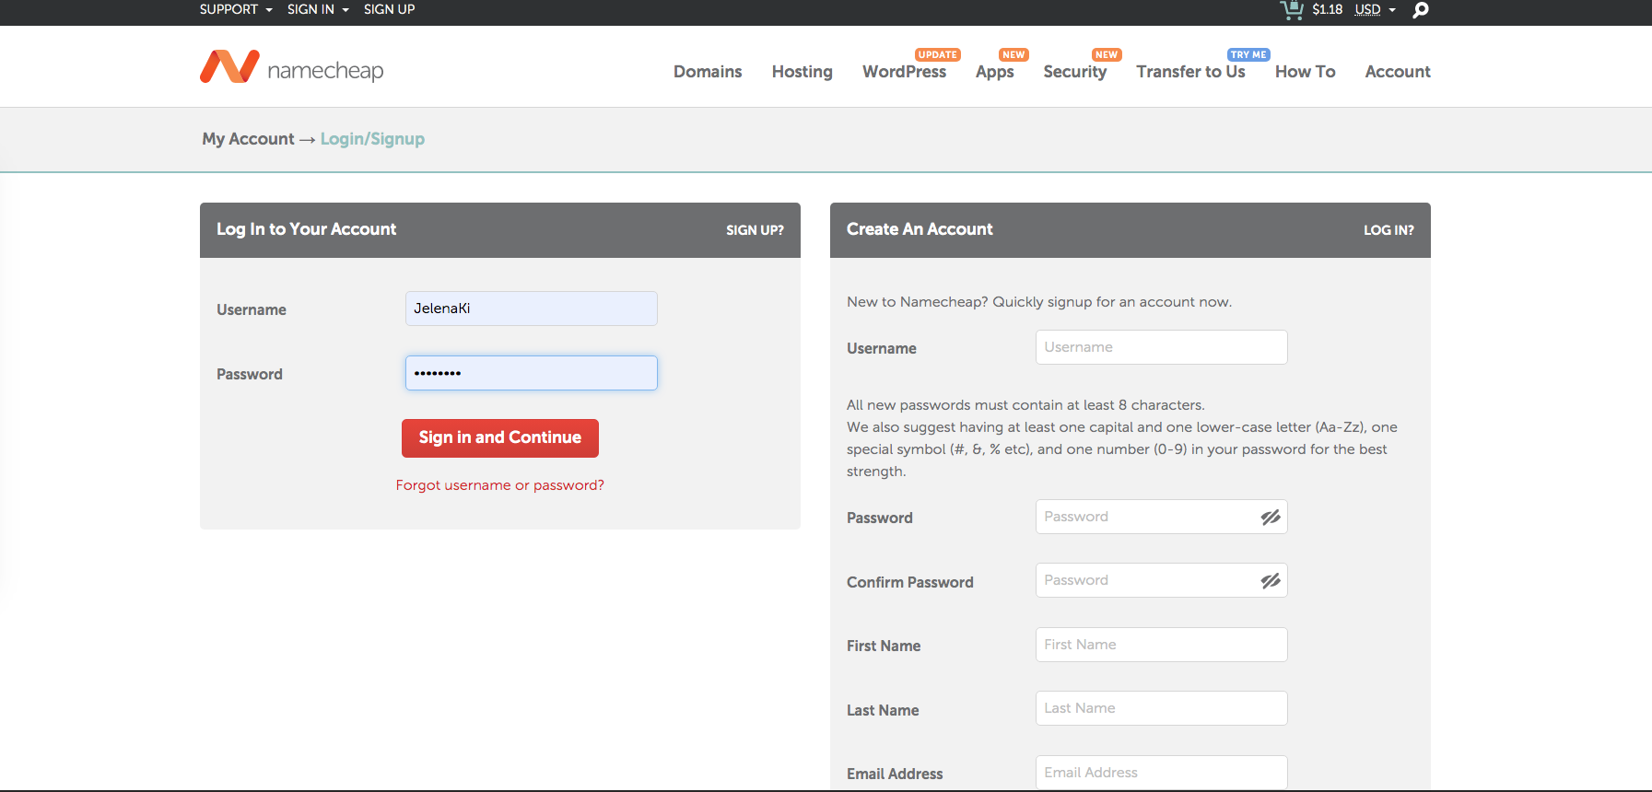Open the shopping cart icon
The width and height of the screenshot is (1652, 792).
click(1292, 10)
